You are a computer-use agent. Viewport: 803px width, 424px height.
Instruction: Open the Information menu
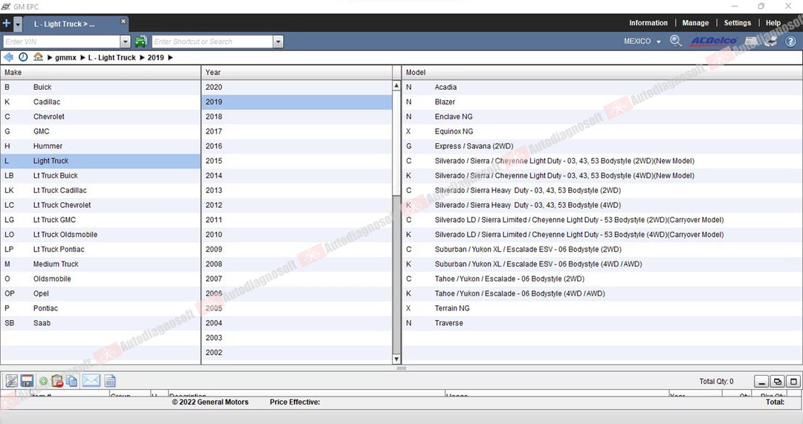[648, 23]
